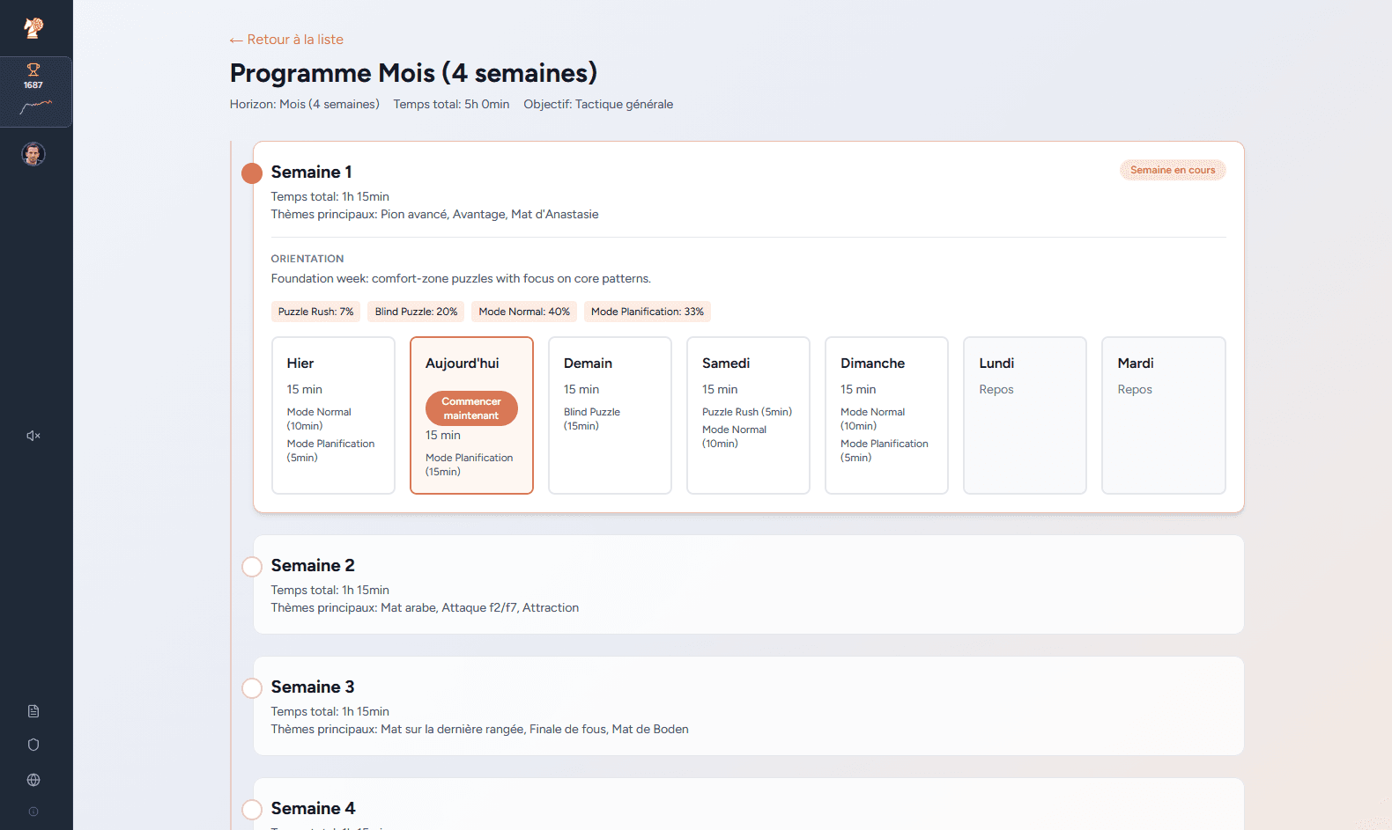1392x830 pixels.
Task: Open the Demain day card
Action: tap(610, 415)
